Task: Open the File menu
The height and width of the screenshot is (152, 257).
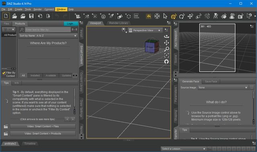Action: pos(4,9)
